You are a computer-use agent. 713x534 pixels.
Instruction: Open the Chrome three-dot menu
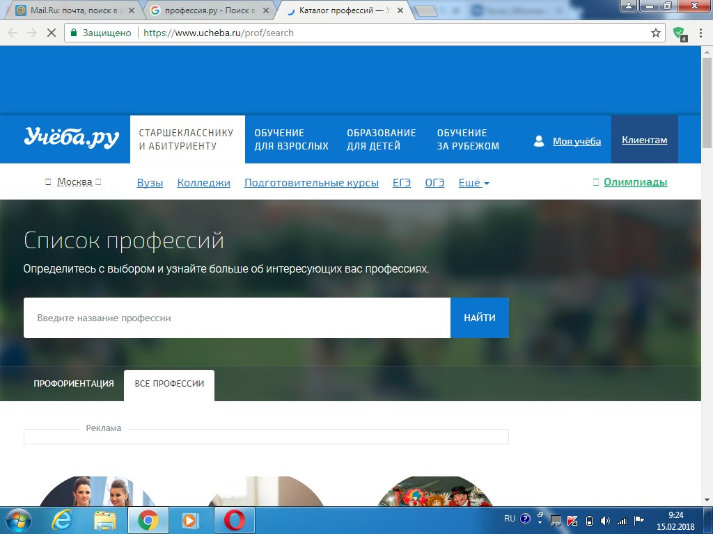tap(700, 33)
